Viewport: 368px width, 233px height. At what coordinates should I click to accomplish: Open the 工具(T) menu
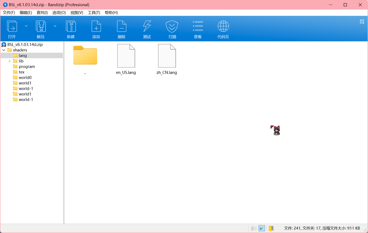coord(94,13)
